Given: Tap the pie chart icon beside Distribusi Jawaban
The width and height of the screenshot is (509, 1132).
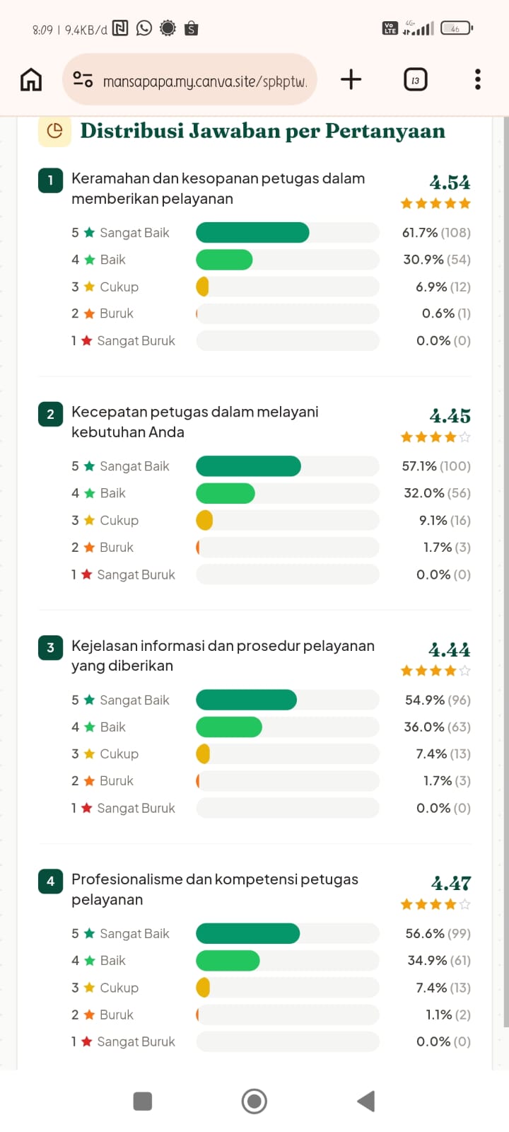Looking at the screenshot, I should coord(54,131).
